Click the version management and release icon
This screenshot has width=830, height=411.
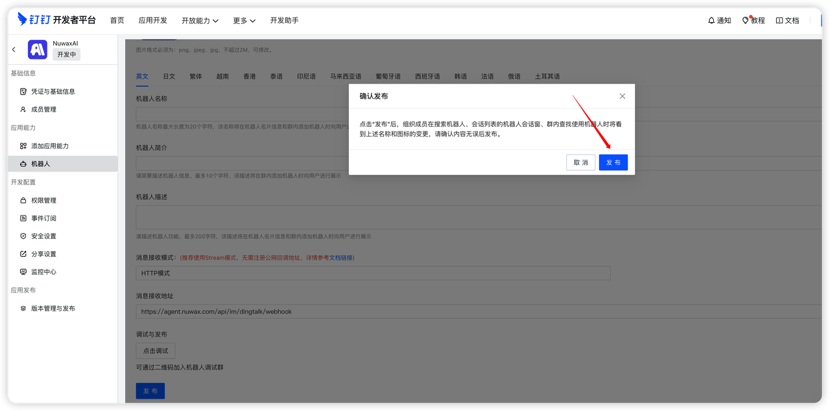23,308
